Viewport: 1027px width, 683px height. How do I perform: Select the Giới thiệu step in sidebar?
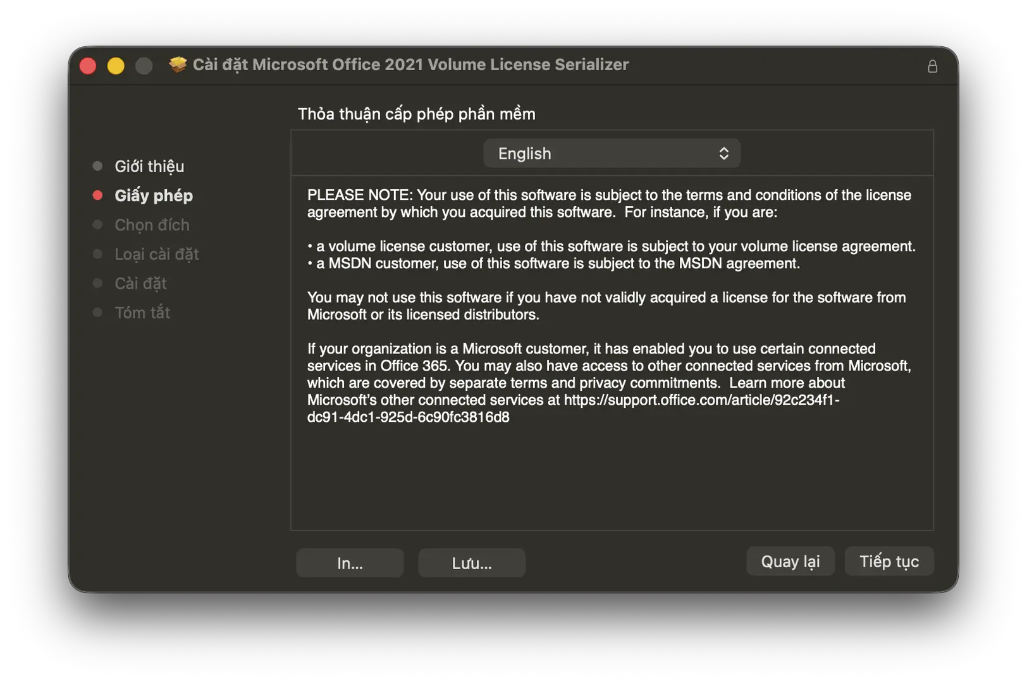coord(149,166)
